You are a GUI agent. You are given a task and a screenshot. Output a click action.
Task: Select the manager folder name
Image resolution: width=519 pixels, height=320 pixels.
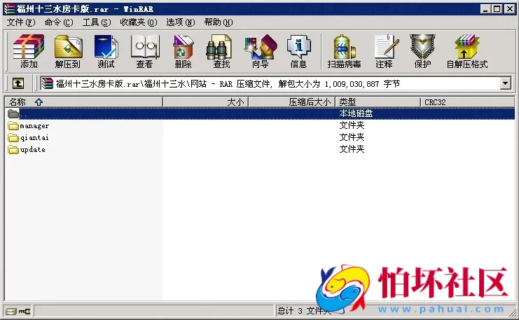(34, 126)
